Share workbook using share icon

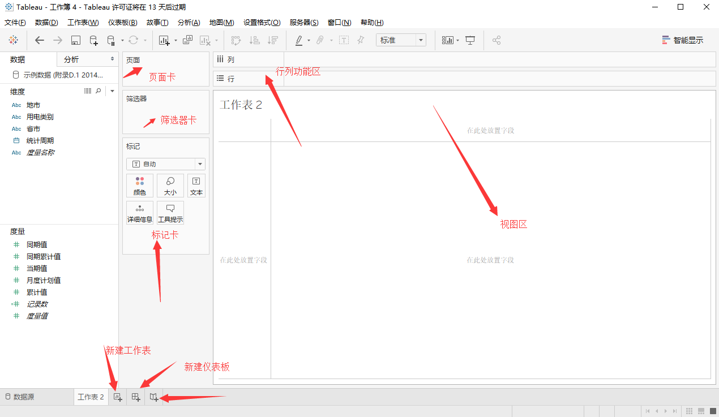click(497, 40)
